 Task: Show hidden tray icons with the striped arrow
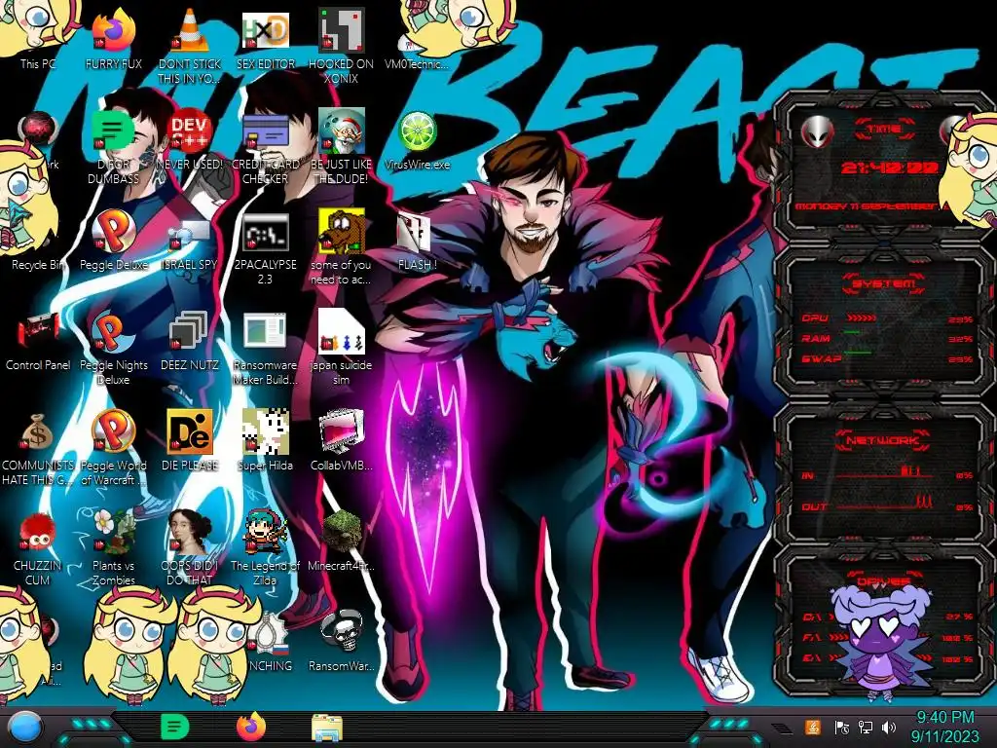tap(782, 728)
